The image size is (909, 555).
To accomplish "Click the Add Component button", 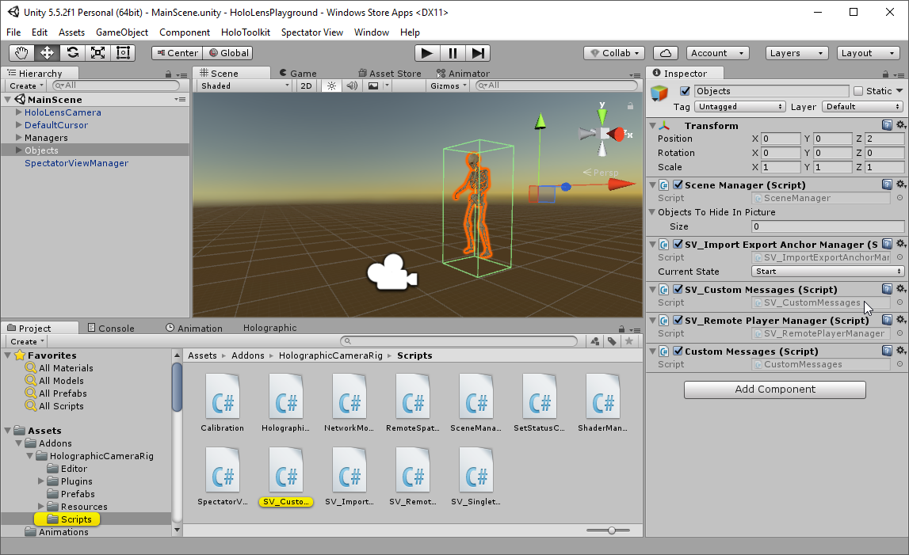I will pos(774,390).
